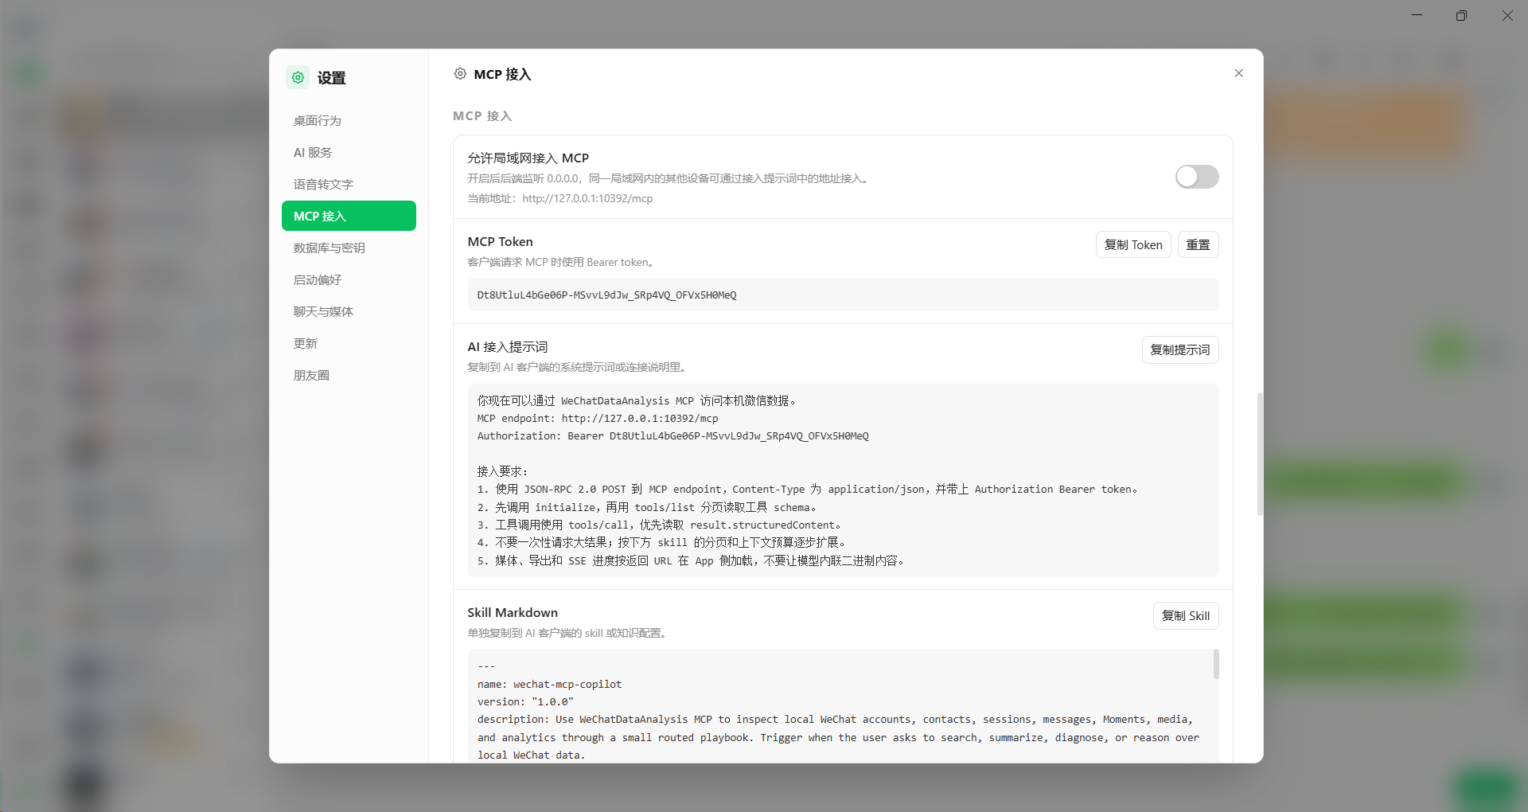Click the 'version: "1.0.0"' line
Screen dimensions: 1528x812
pos(525,701)
